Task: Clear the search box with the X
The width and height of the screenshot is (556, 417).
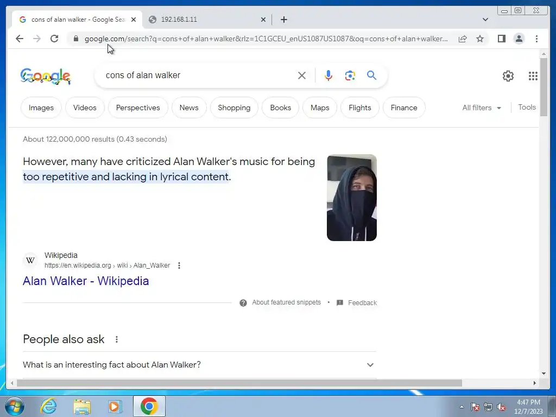Action: (x=302, y=75)
